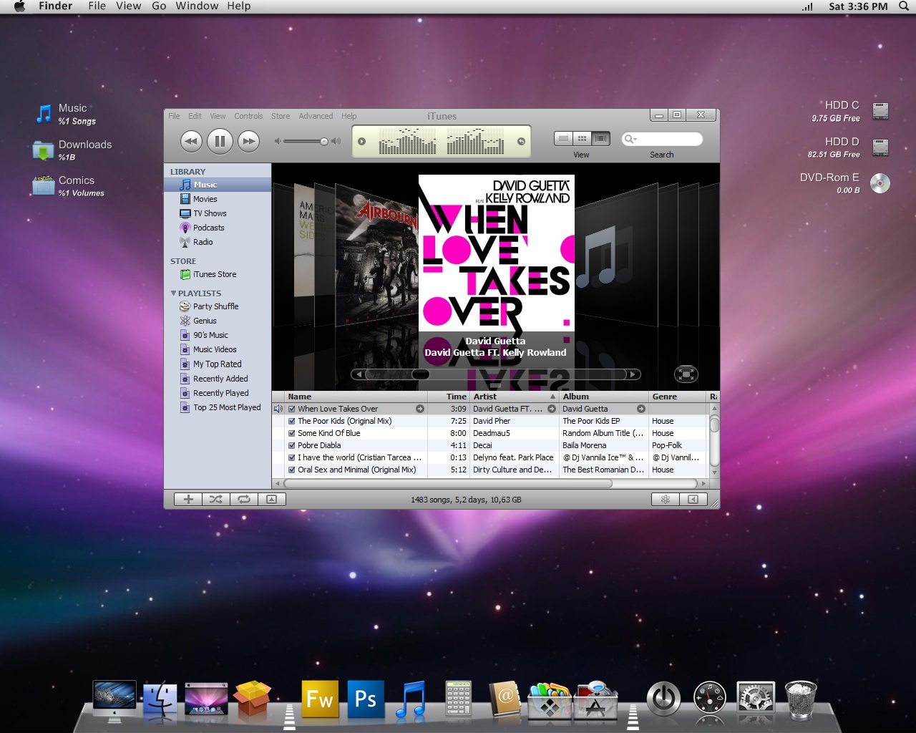Image resolution: width=916 pixels, height=733 pixels.
Task: Select the DVD-Rom E disc icon
Action: click(880, 183)
